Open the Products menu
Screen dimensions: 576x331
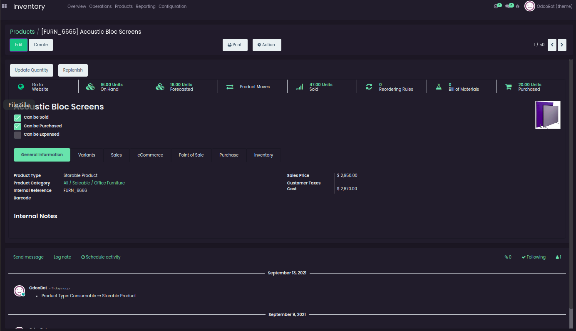124,6
